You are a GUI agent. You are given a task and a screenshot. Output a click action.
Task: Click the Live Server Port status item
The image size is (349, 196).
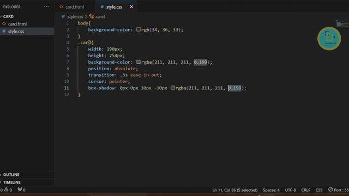338,190
